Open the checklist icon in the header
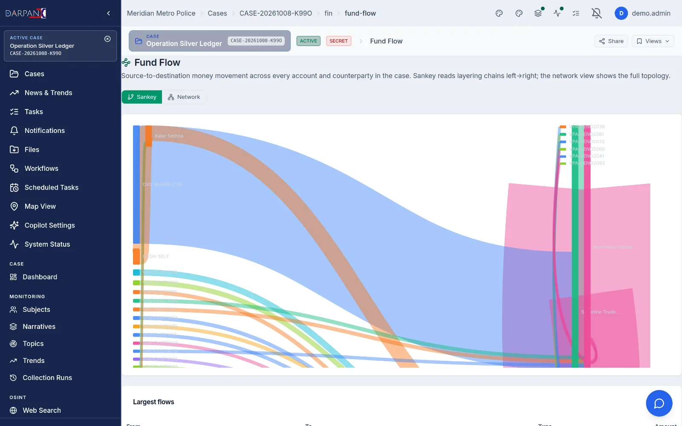This screenshot has width=682, height=426. (576, 13)
